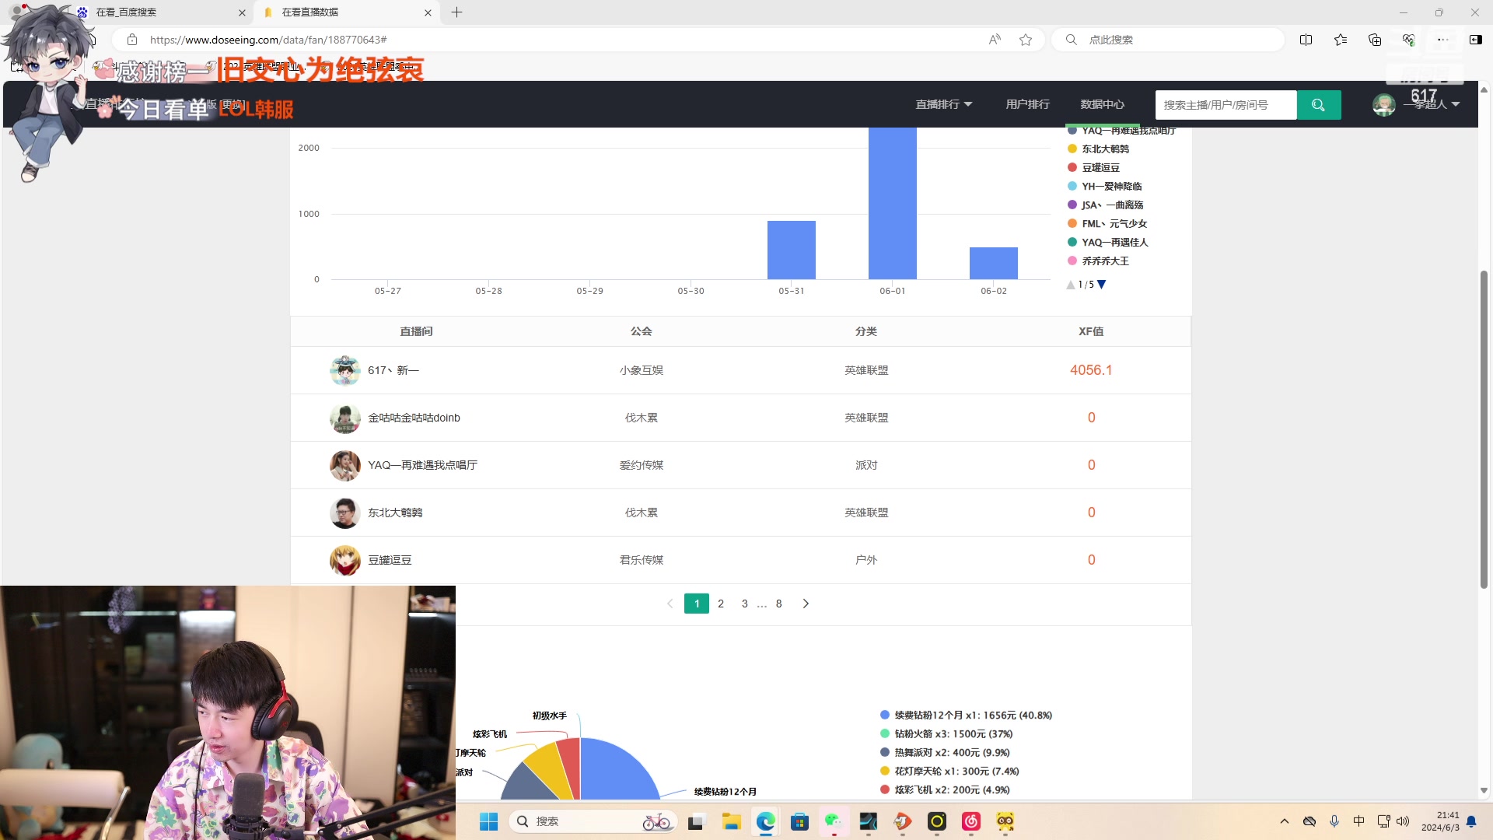Open Windows Start menu
Viewport: 1493px width, 840px height.
(x=488, y=821)
